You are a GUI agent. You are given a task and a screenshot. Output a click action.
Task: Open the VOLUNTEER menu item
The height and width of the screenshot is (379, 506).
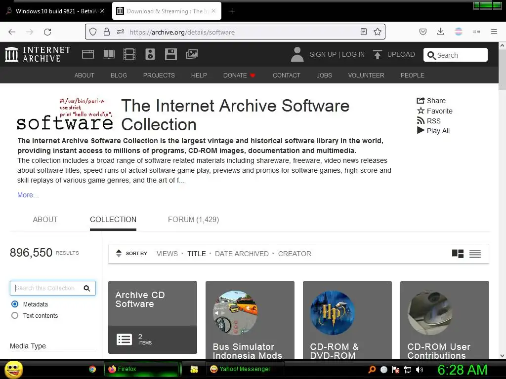click(x=366, y=75)
